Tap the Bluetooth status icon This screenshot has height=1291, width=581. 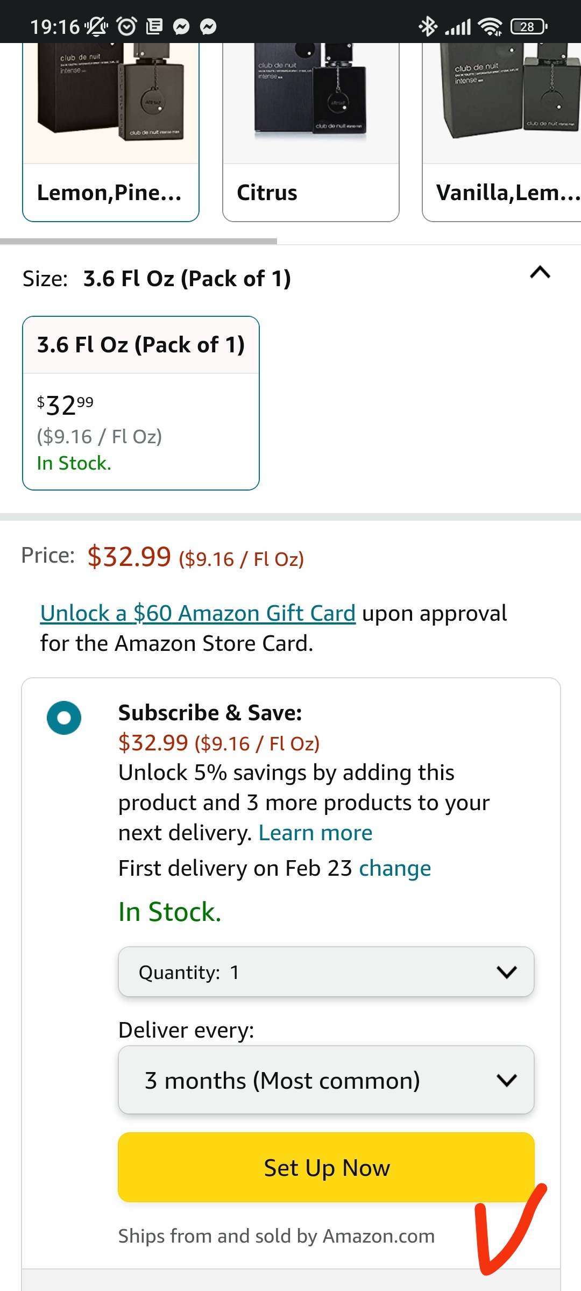(x=428, y=26)
